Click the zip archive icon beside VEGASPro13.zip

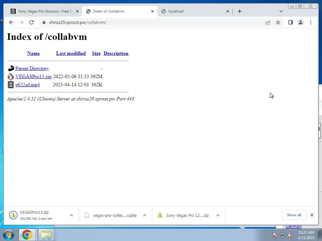pyautogui.click(x=11, y=77)
